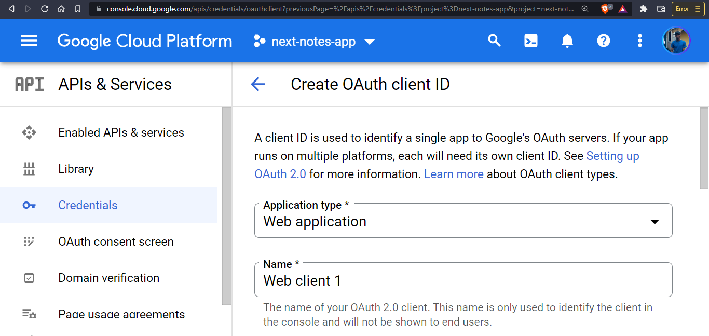Click the API logo icon
Image resolution: width=709 pixels, height=336 pixels.
click(29, 84)
